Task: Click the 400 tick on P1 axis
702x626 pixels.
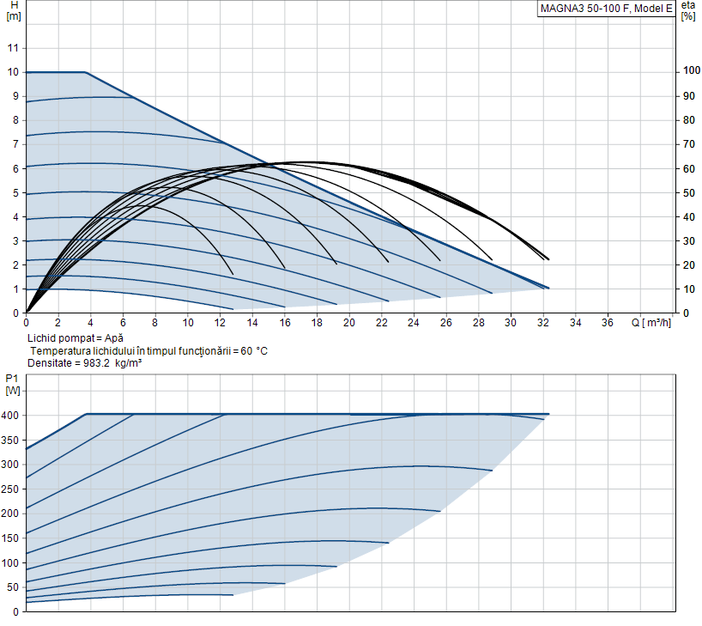Action: point(9,416)
